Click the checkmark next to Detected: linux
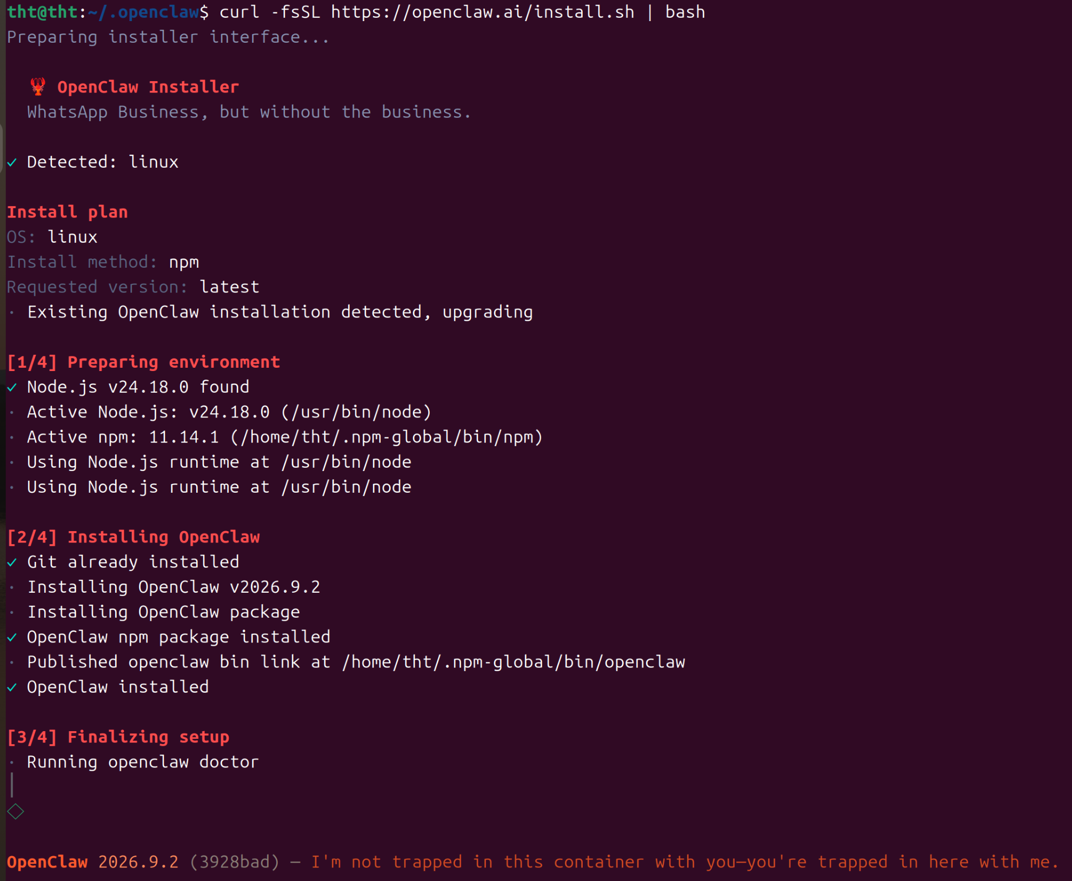 (12, 162)
